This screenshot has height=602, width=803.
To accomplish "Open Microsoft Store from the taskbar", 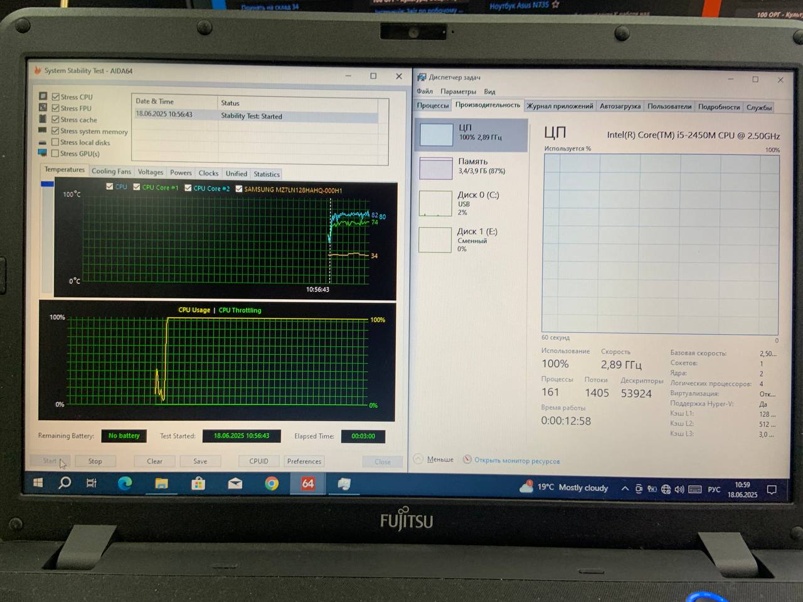I will [198, 483].
